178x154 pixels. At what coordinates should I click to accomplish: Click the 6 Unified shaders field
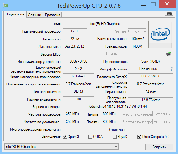point(78,76)
